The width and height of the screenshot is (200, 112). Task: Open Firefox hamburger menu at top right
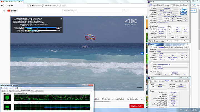click(198, 6)
